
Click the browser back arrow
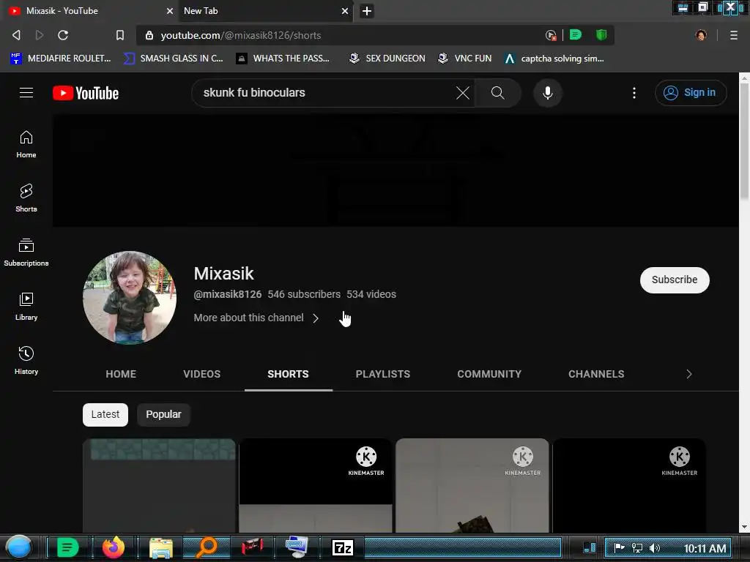pyautogui.click(x=16, y=35)
